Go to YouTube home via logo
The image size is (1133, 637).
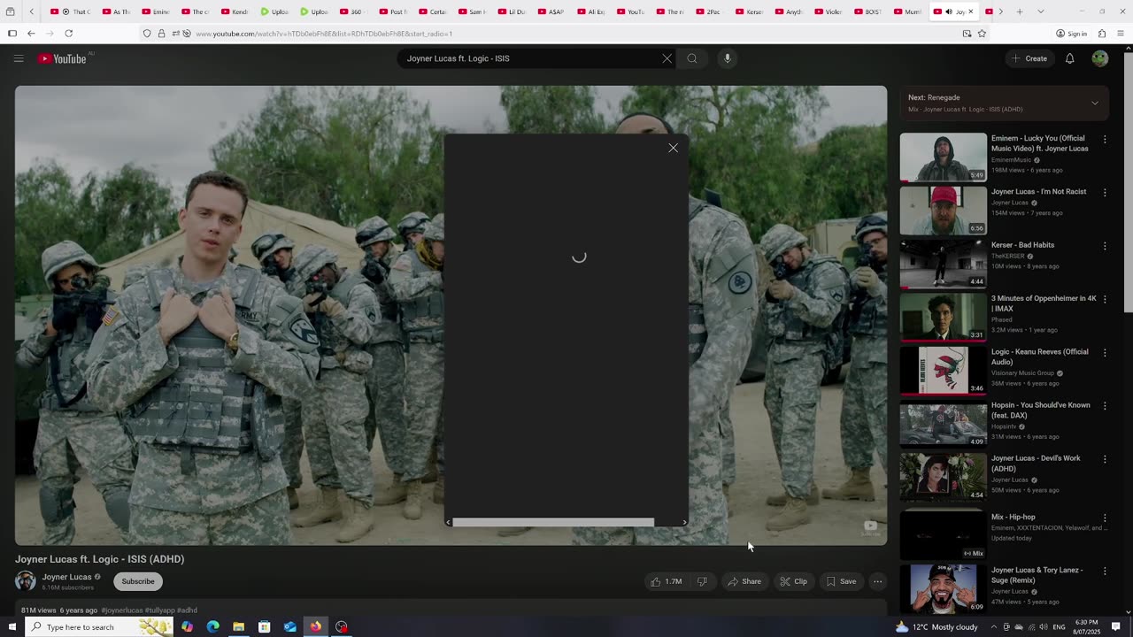[x=62, y=58]
